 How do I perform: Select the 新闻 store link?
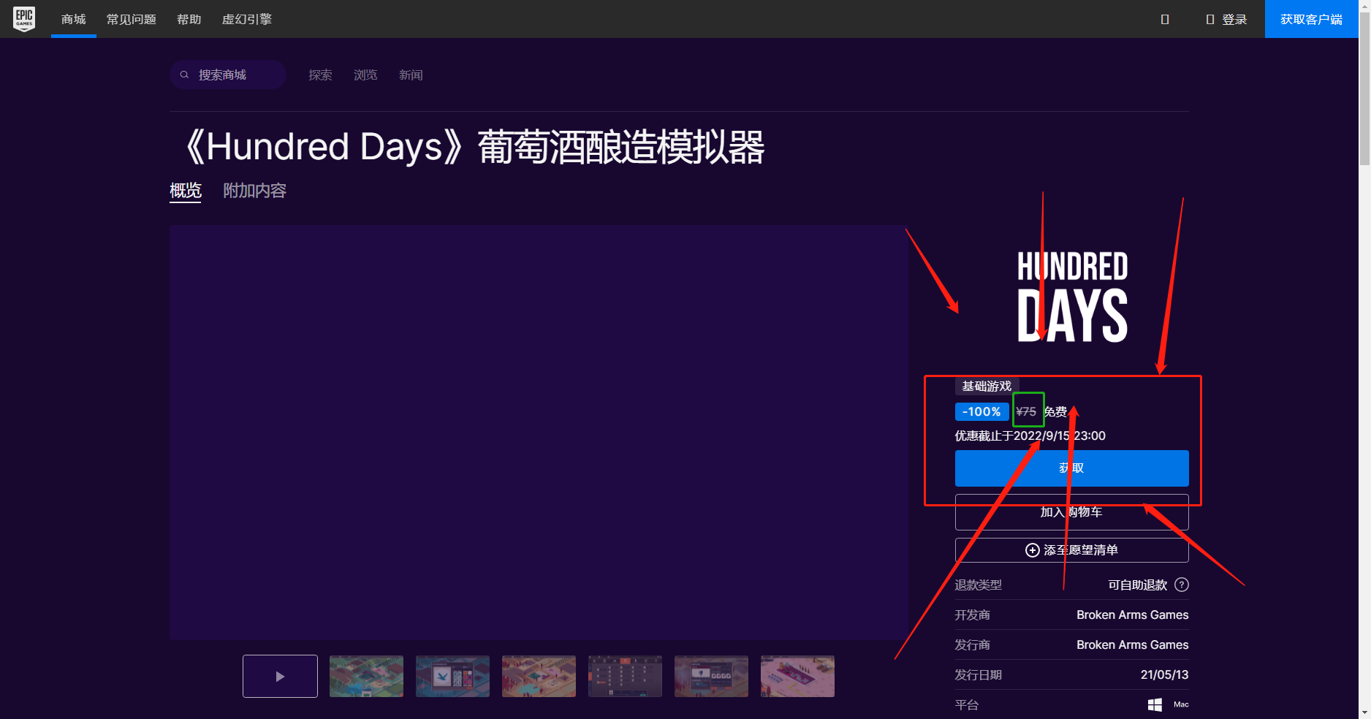coord(411,75)
